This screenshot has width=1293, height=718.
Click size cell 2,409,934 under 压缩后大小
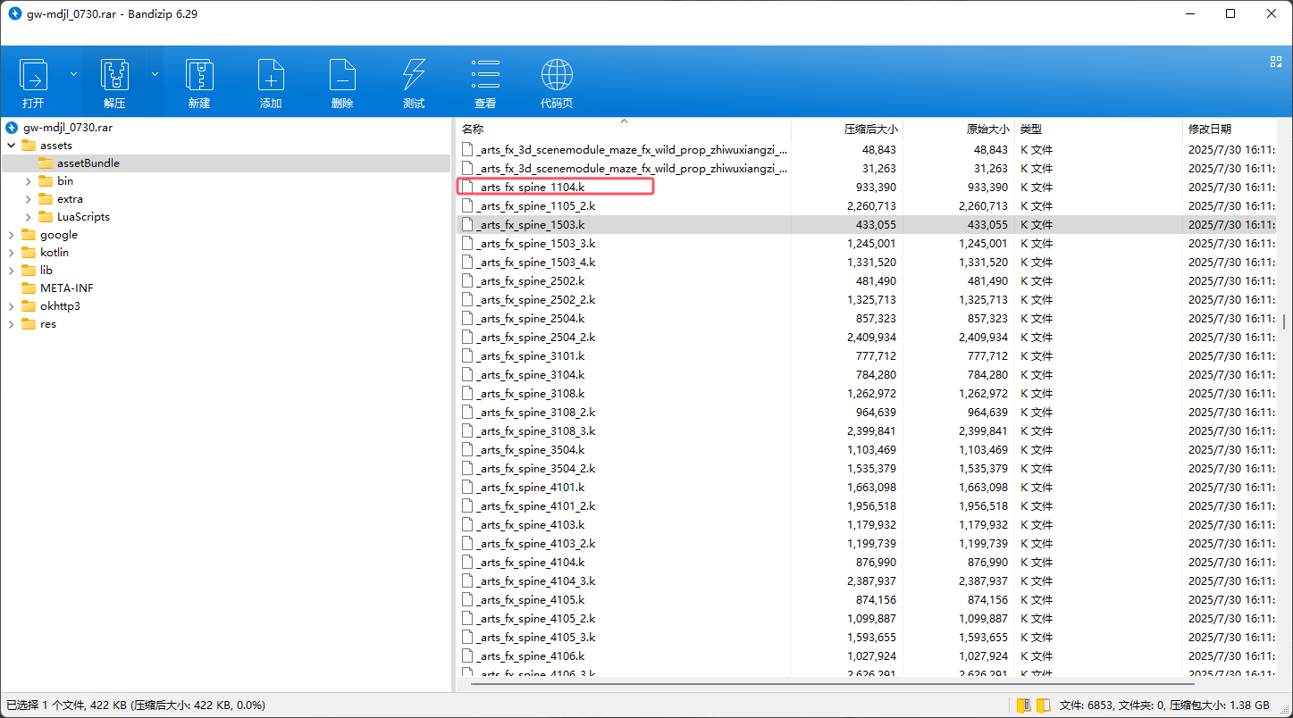click(x=871, y=338)
